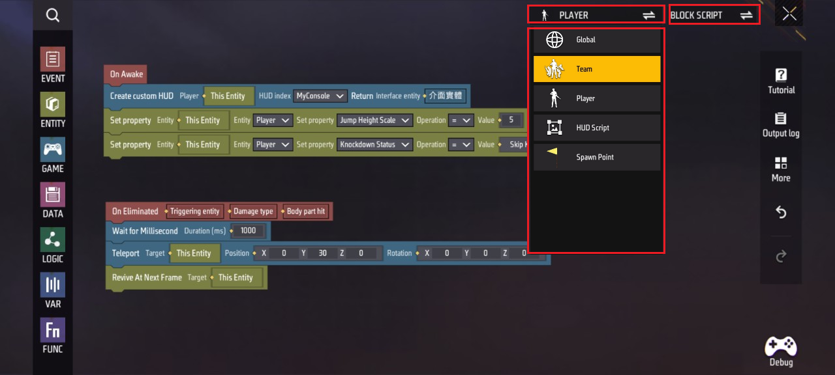Expand the Jump Height Scale property dropdown

(374, 120)
